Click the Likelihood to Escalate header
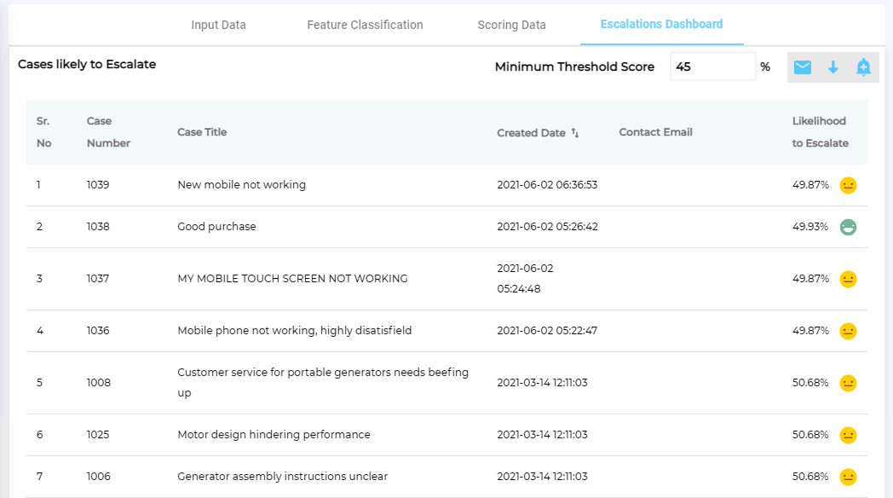 pos(820,132)
